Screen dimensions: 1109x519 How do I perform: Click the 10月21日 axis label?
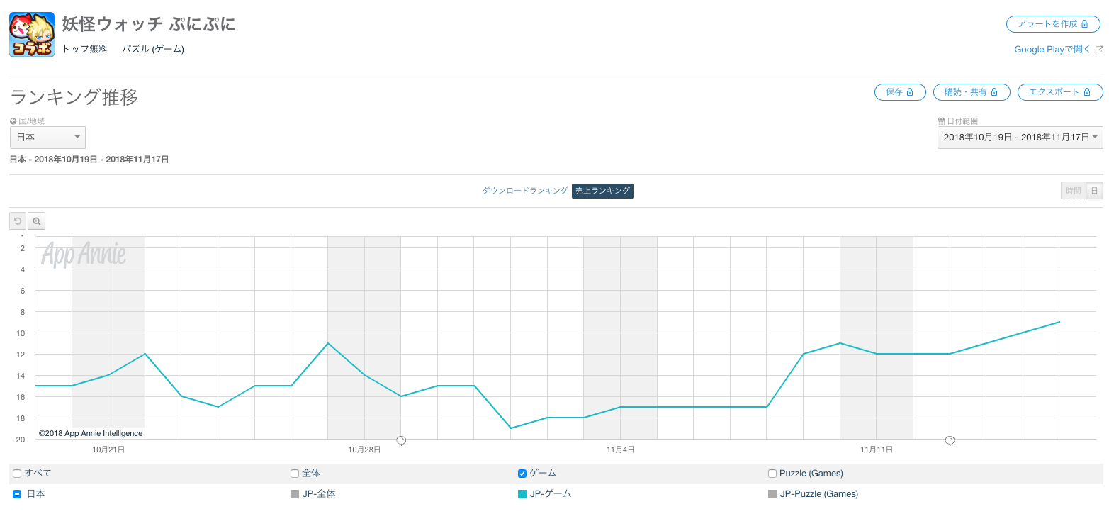coord(108,450)
